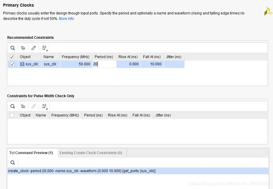Uncheck the sys_clk row checkbox
The image size is (273, 189).
pyautogui.click(x=12, y=64)
